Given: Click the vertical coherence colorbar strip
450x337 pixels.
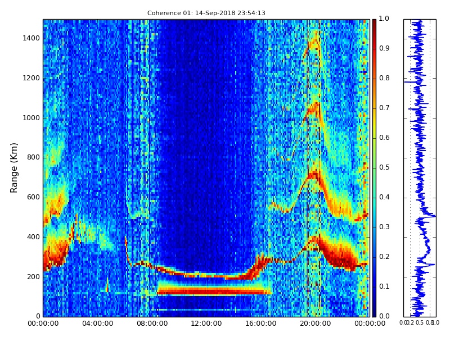Looking at the screenshot, I should [374, 168].
